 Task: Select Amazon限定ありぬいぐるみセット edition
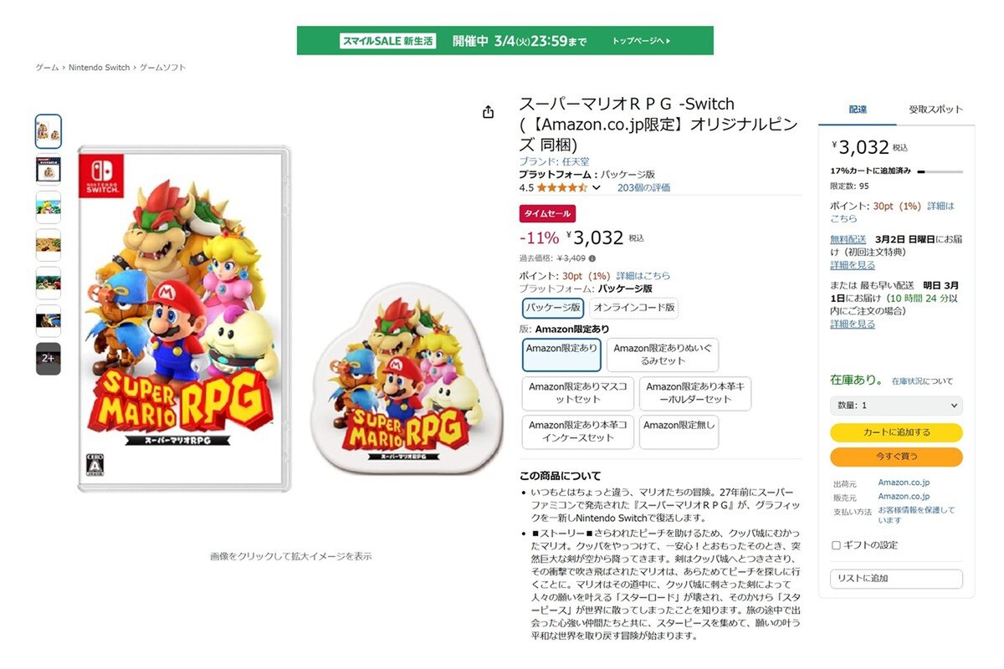tap(662, 355)
